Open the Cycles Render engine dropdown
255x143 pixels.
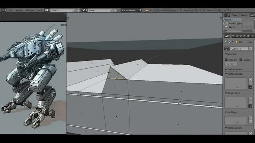(x=131, y=10)
